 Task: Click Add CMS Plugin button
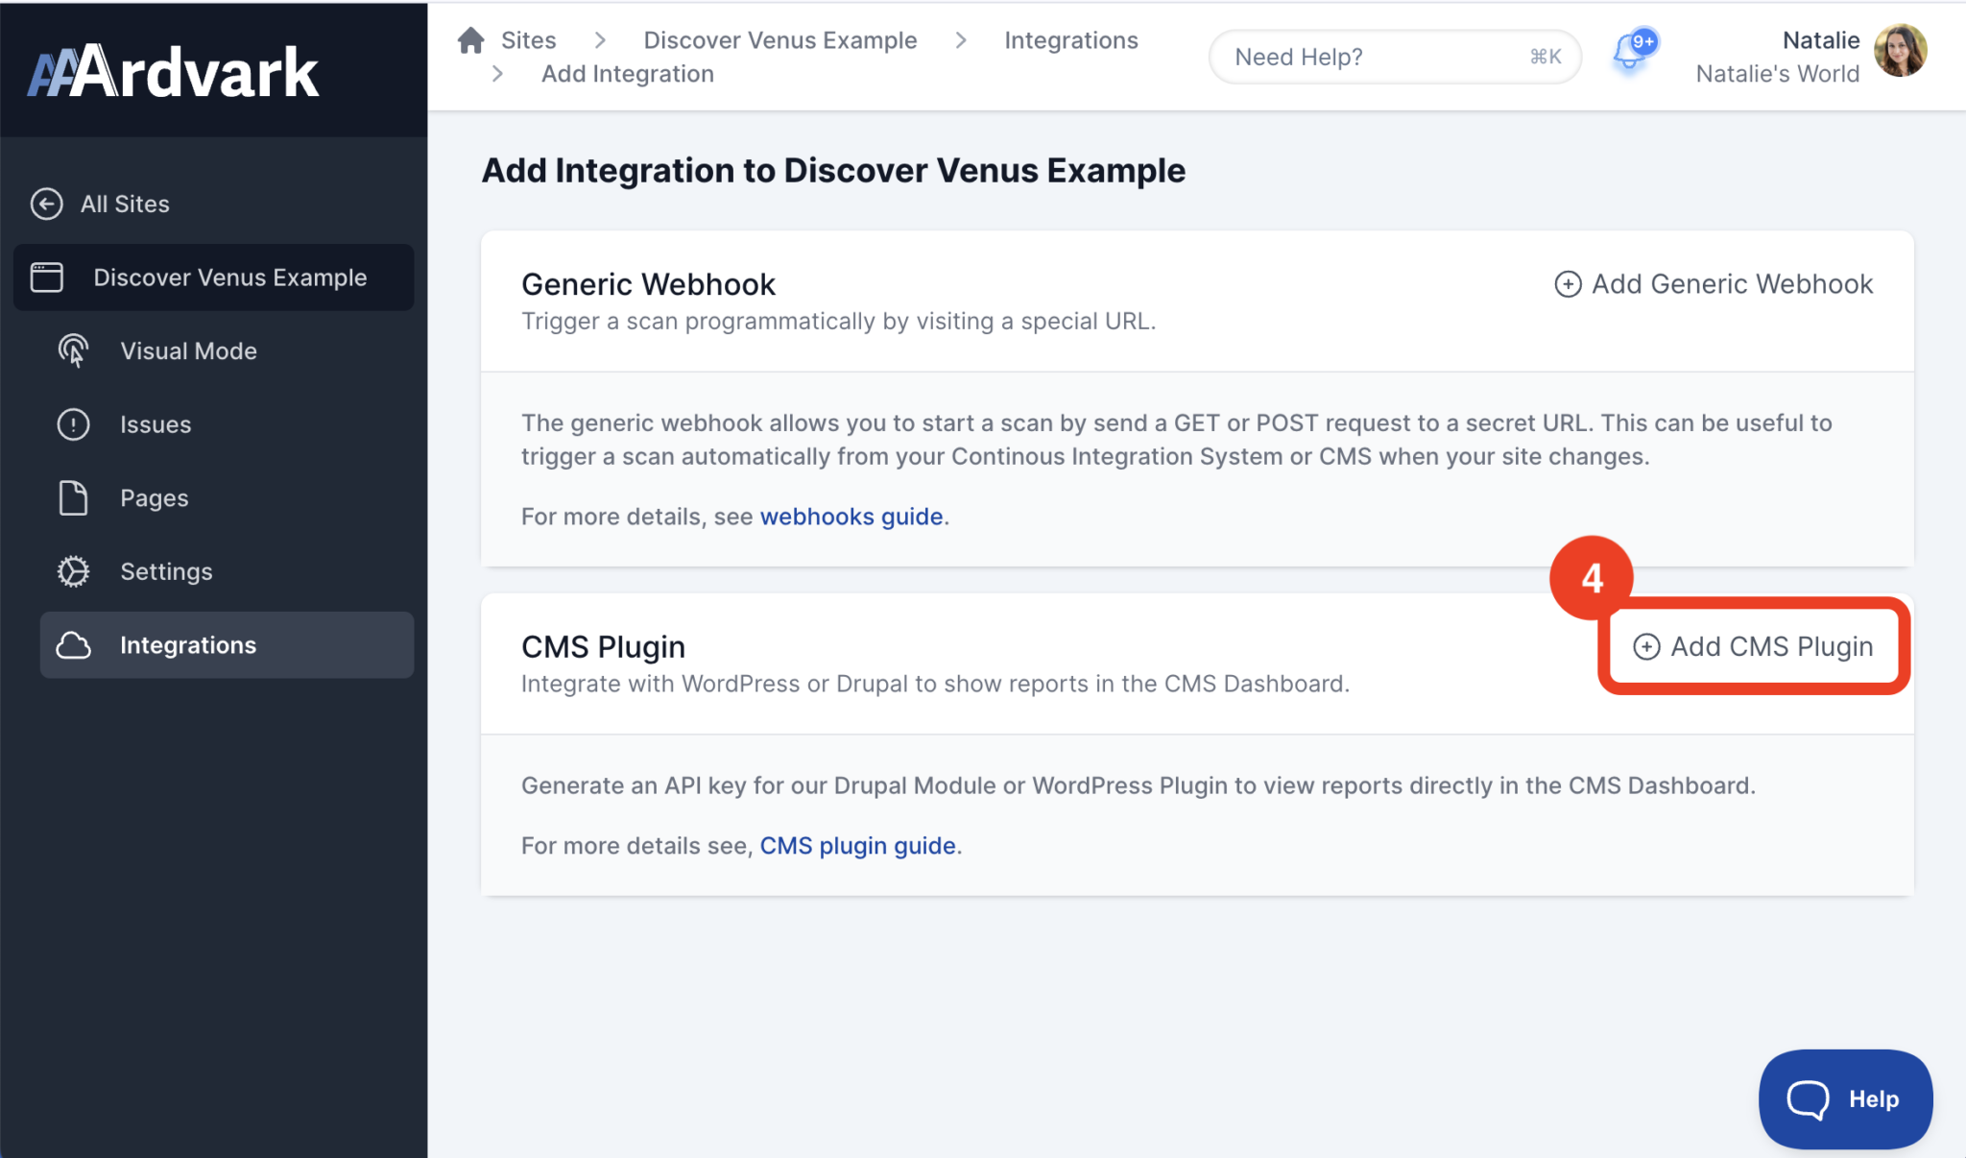coord(1753,646)
